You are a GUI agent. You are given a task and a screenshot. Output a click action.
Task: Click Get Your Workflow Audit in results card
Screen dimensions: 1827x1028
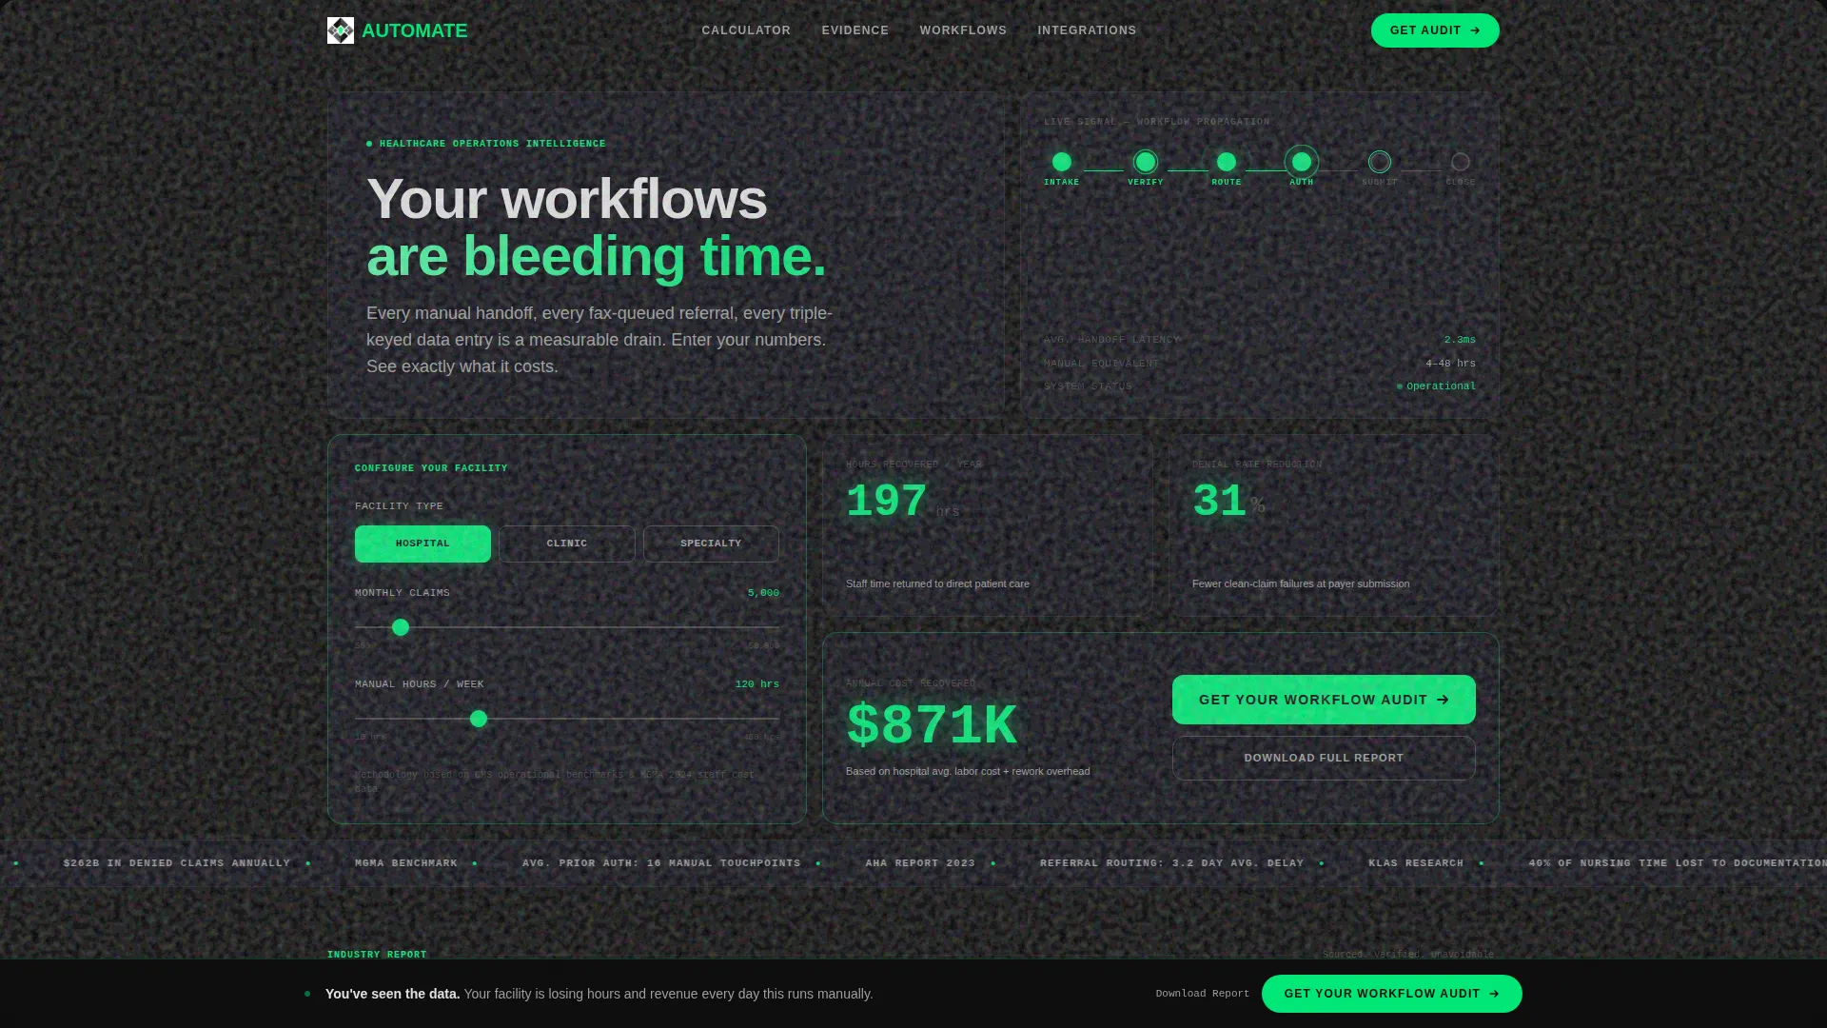[x=1324, y=700]
